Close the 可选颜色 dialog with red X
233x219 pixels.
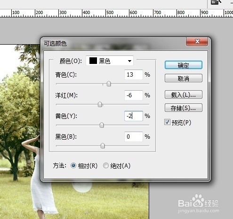[197, 41]
